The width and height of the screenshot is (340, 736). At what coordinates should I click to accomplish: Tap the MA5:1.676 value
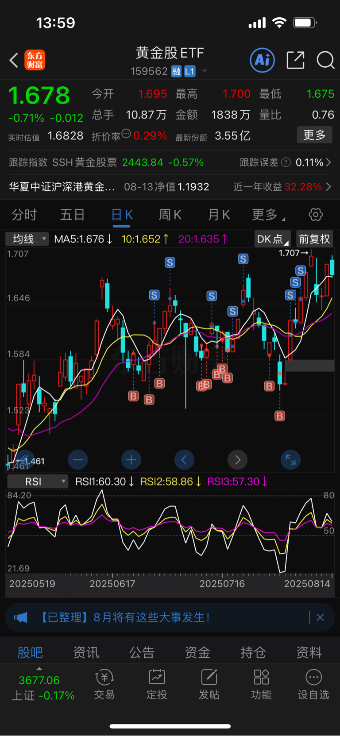83,239
